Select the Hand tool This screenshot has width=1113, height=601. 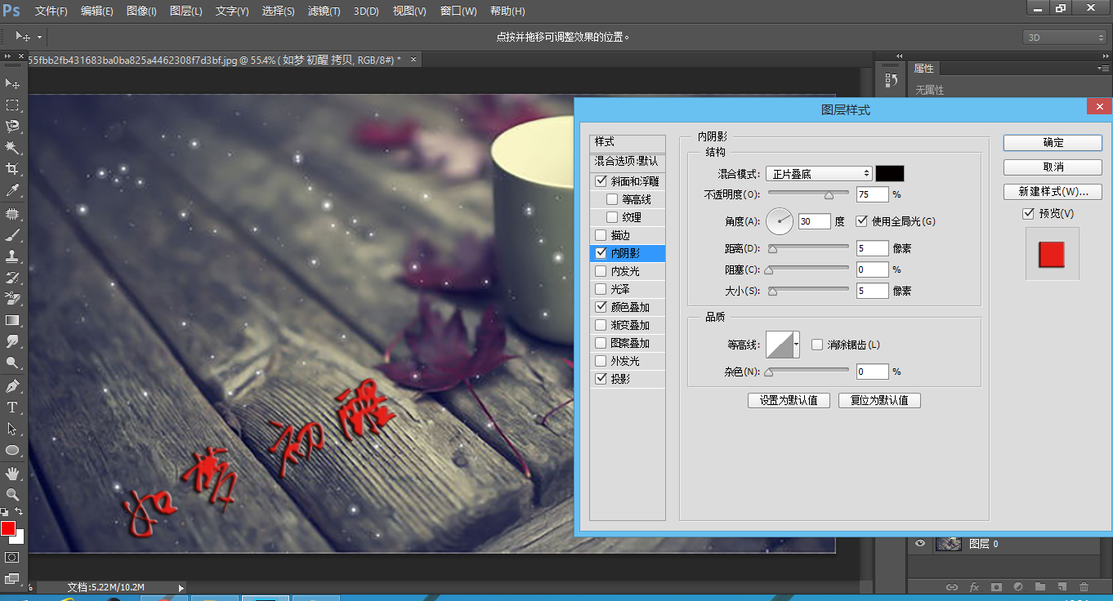click(12, 473)
